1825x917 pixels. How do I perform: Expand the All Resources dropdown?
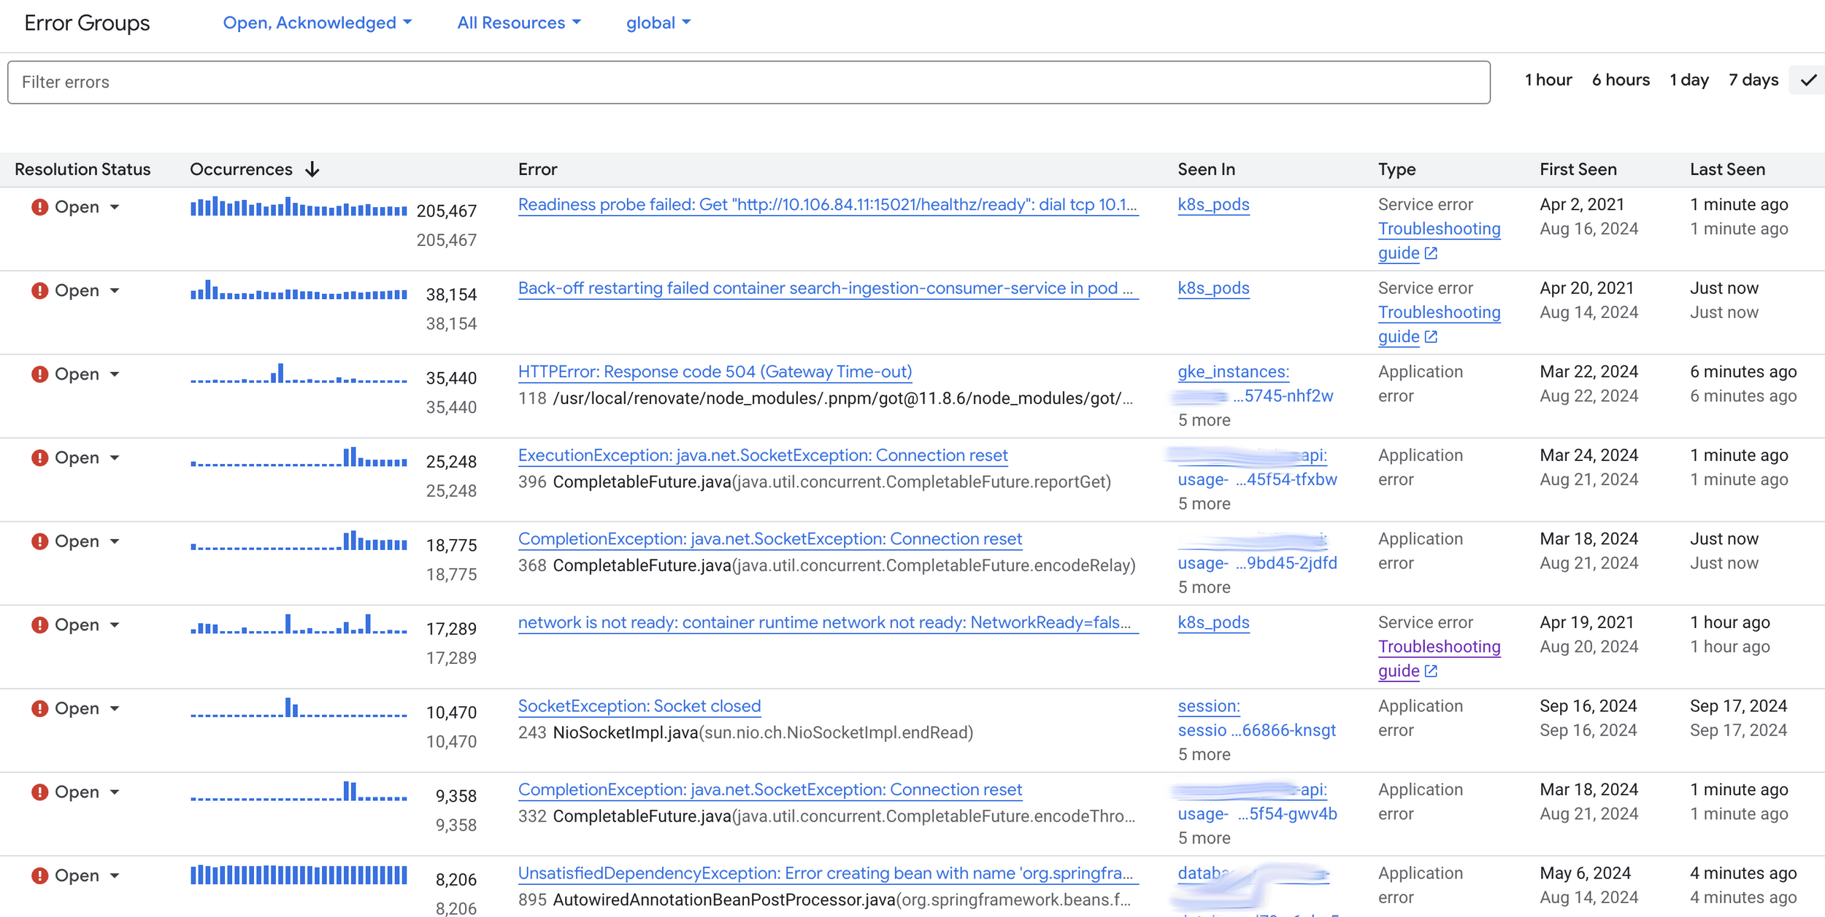[518, 23]
